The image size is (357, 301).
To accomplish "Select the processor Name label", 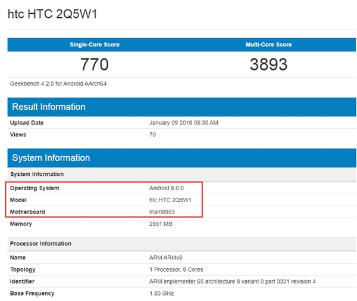I will pyautogui.click(x=17, y=257).
